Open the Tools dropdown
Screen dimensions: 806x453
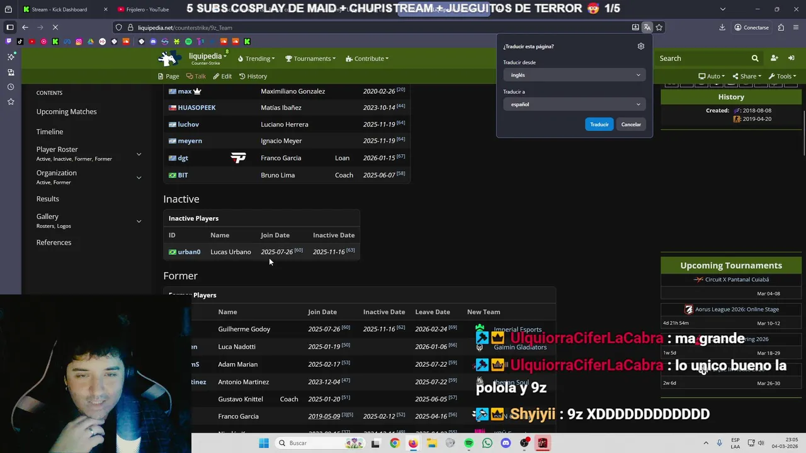783,76
